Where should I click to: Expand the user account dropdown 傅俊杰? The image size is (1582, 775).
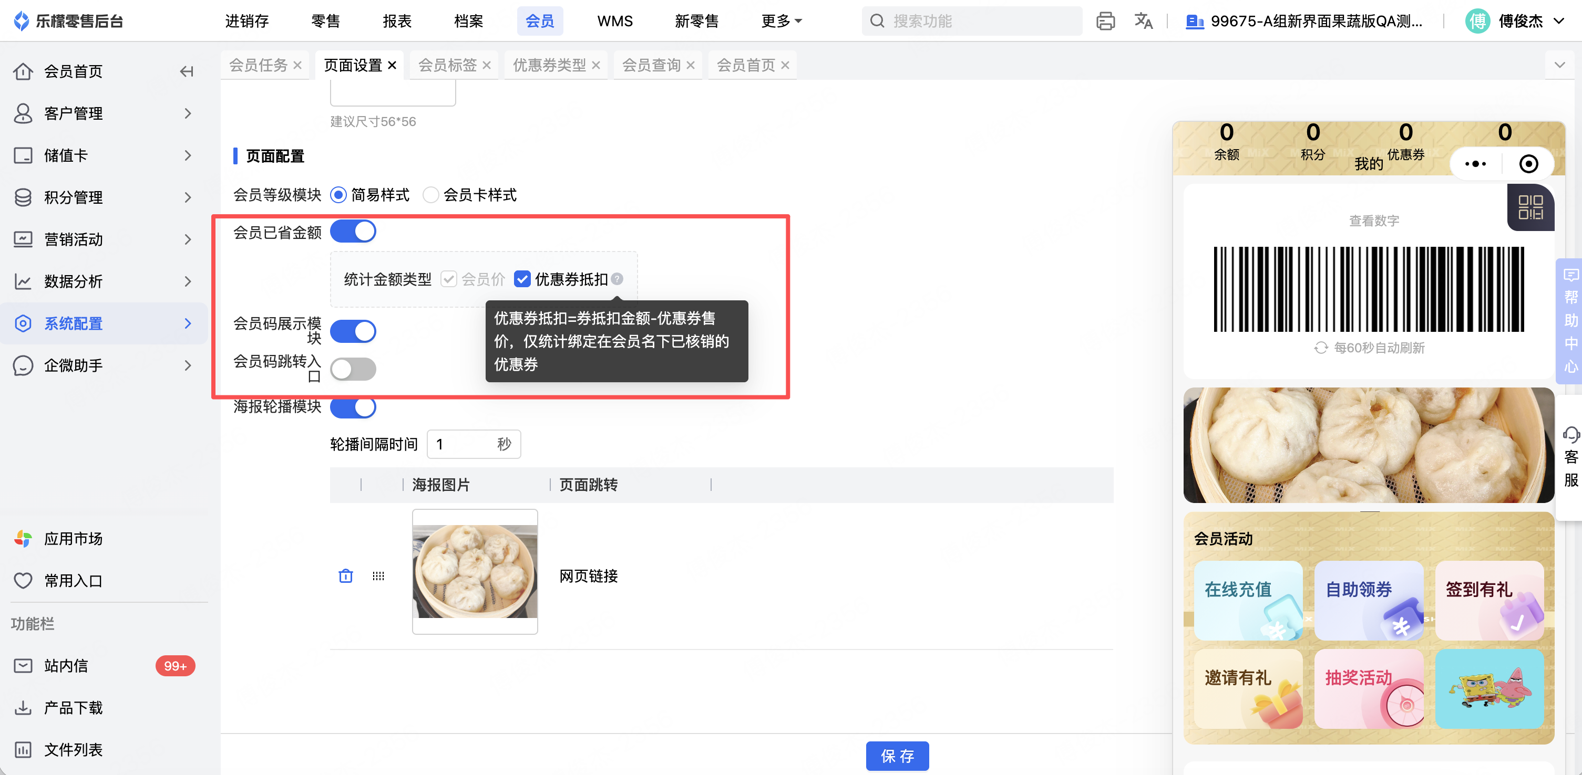click(1521, 21)
